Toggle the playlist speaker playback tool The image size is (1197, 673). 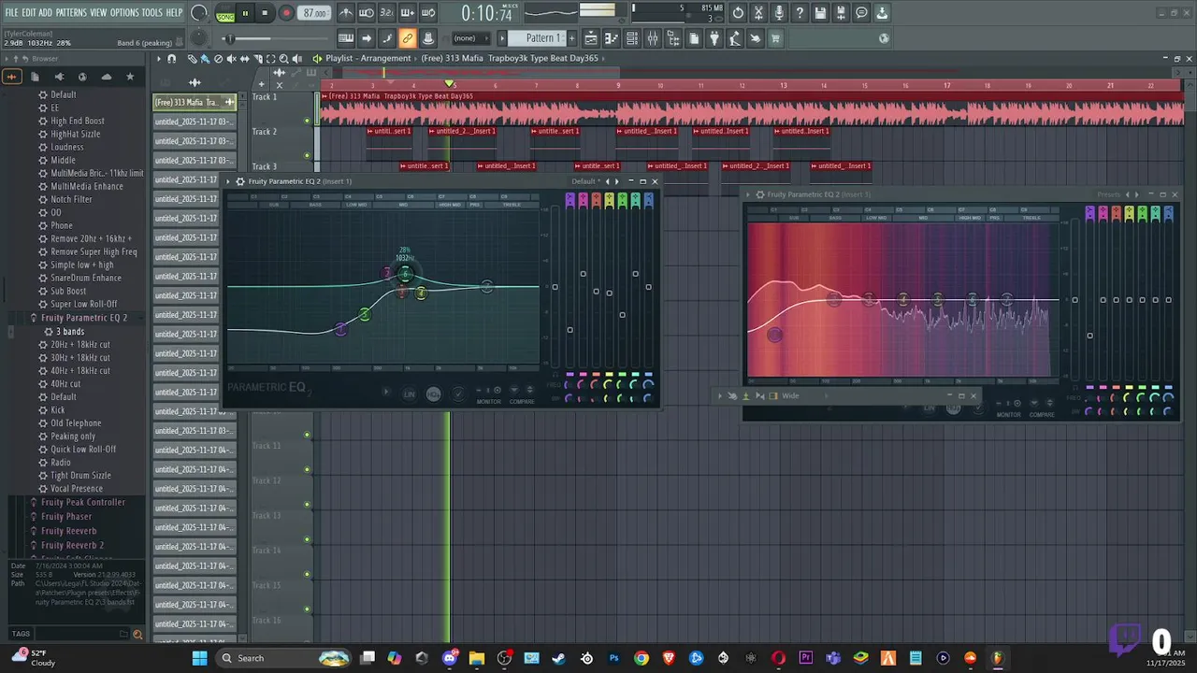297,58
